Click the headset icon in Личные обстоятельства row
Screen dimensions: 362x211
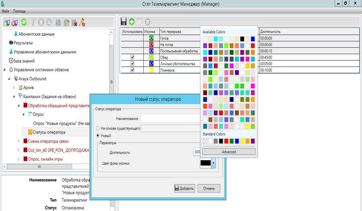coord(151,64)
